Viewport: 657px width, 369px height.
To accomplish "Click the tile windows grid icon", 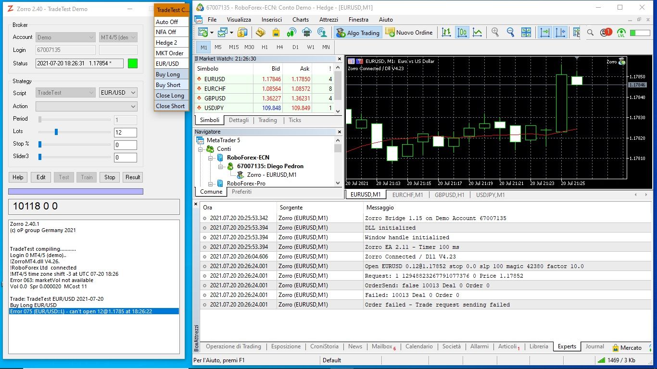I will click(x=526, y=32).
